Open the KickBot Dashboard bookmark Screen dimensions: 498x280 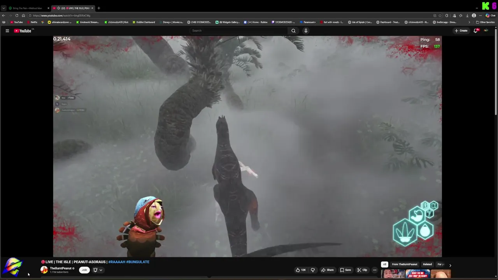[x=144, y=22]
